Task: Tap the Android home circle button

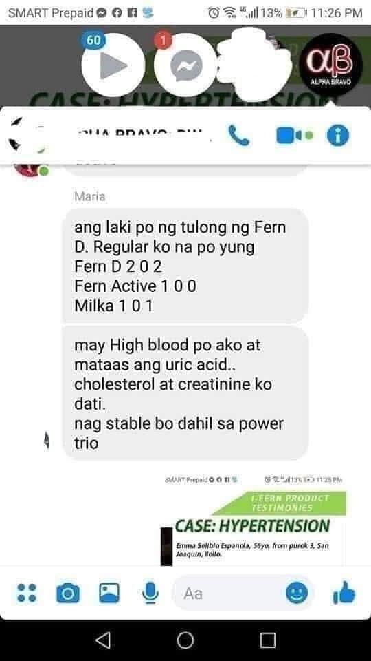Action: 185,640
